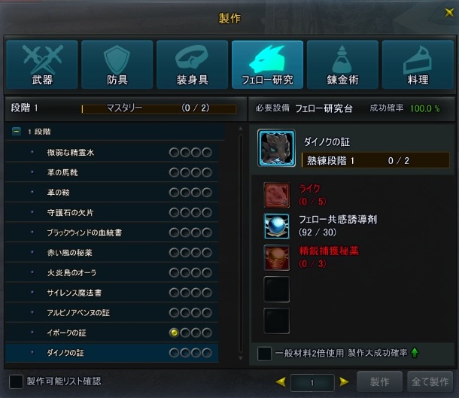Toggle the 一般材料2倍使用 checkbox
Screen dimensions: 459x398
[x=264, y=353]
